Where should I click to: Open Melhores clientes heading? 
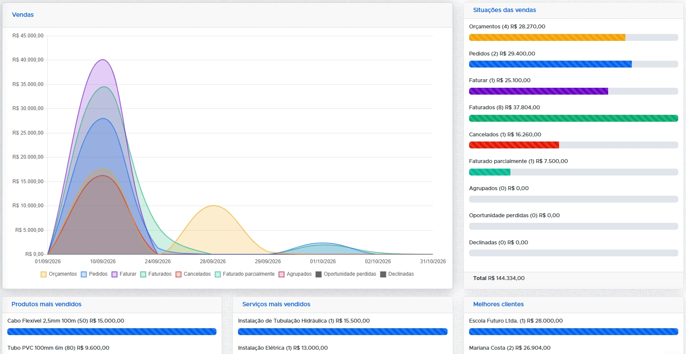tap(498, 304)
